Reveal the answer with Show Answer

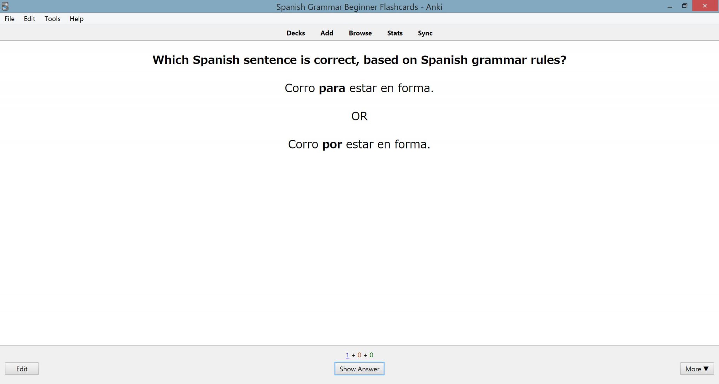[x=359, y=369]
